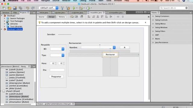Increment the Hora hours spinner
Viewport: 193px width, 108px height.
tap(55, 63)
